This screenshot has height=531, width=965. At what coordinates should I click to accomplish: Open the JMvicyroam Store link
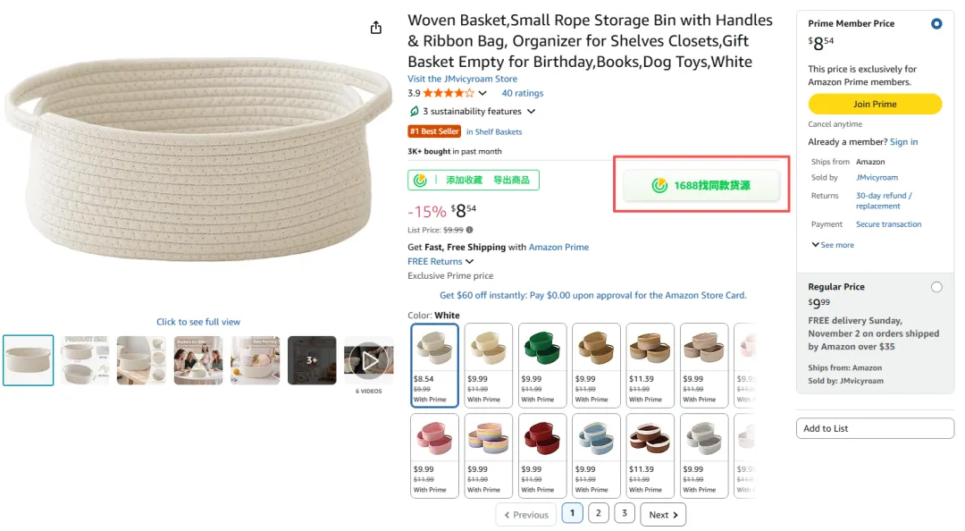click(462, 79)
